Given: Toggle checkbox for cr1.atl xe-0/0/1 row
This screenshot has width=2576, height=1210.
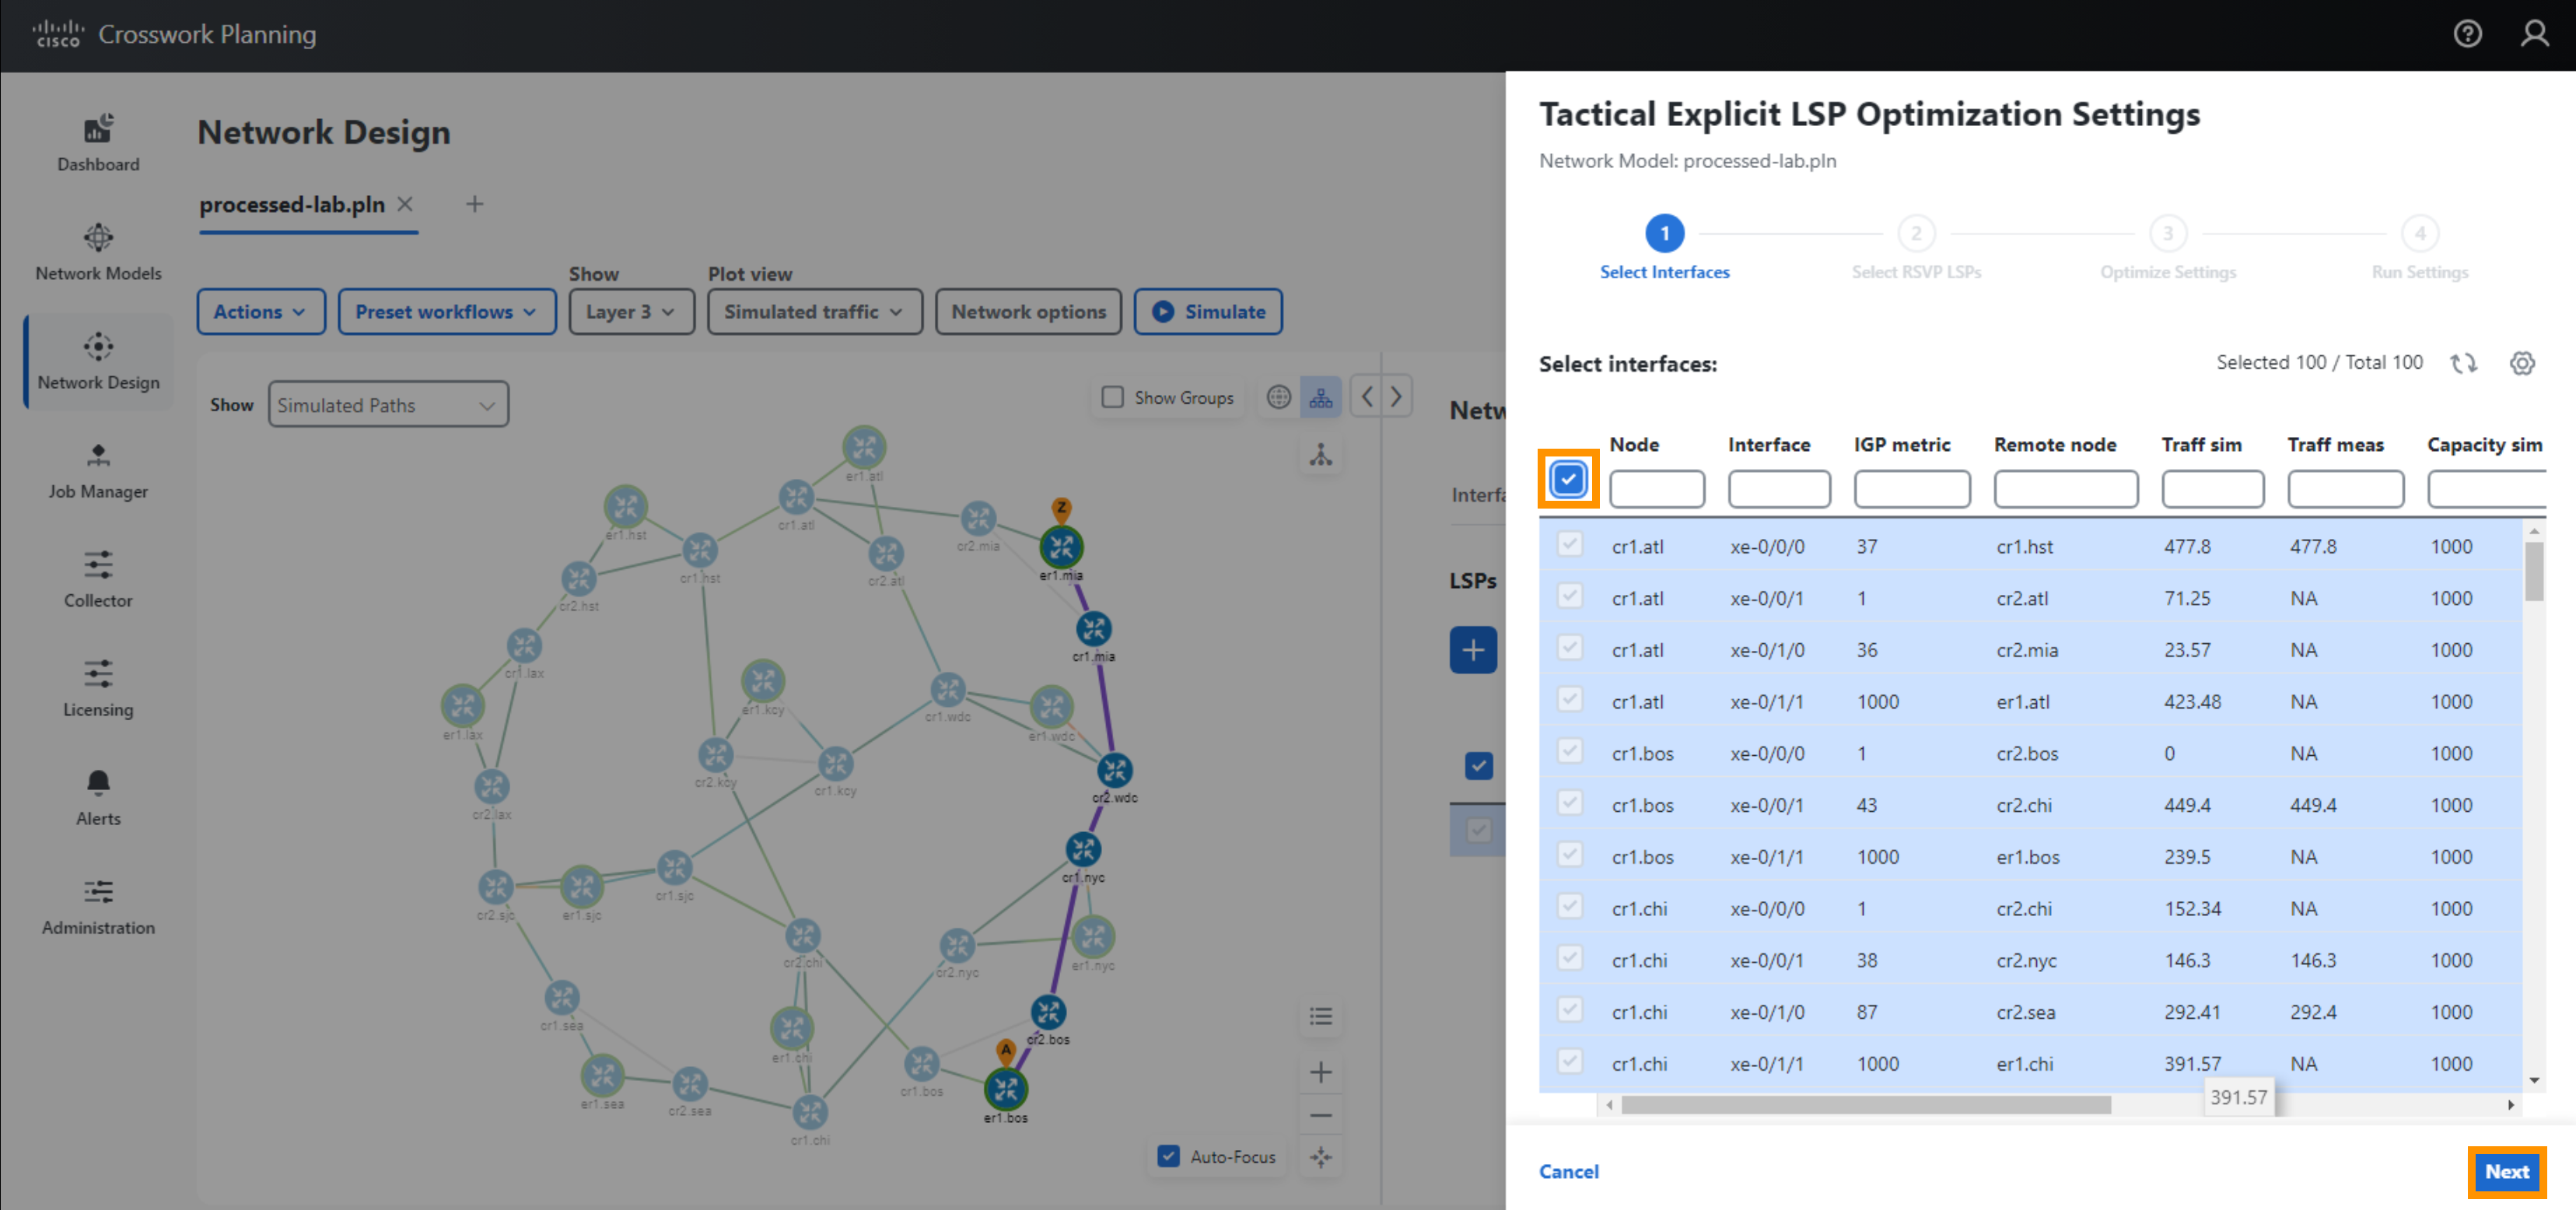Looking at the screenshot, I should click(x=1569, y=597).
